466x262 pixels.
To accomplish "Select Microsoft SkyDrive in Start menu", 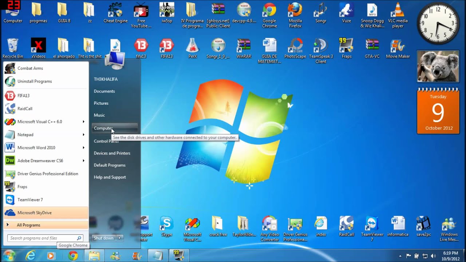I will pos(46,213).
